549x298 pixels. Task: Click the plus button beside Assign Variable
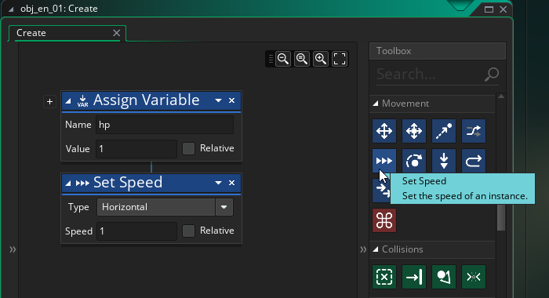pos(49,101)
